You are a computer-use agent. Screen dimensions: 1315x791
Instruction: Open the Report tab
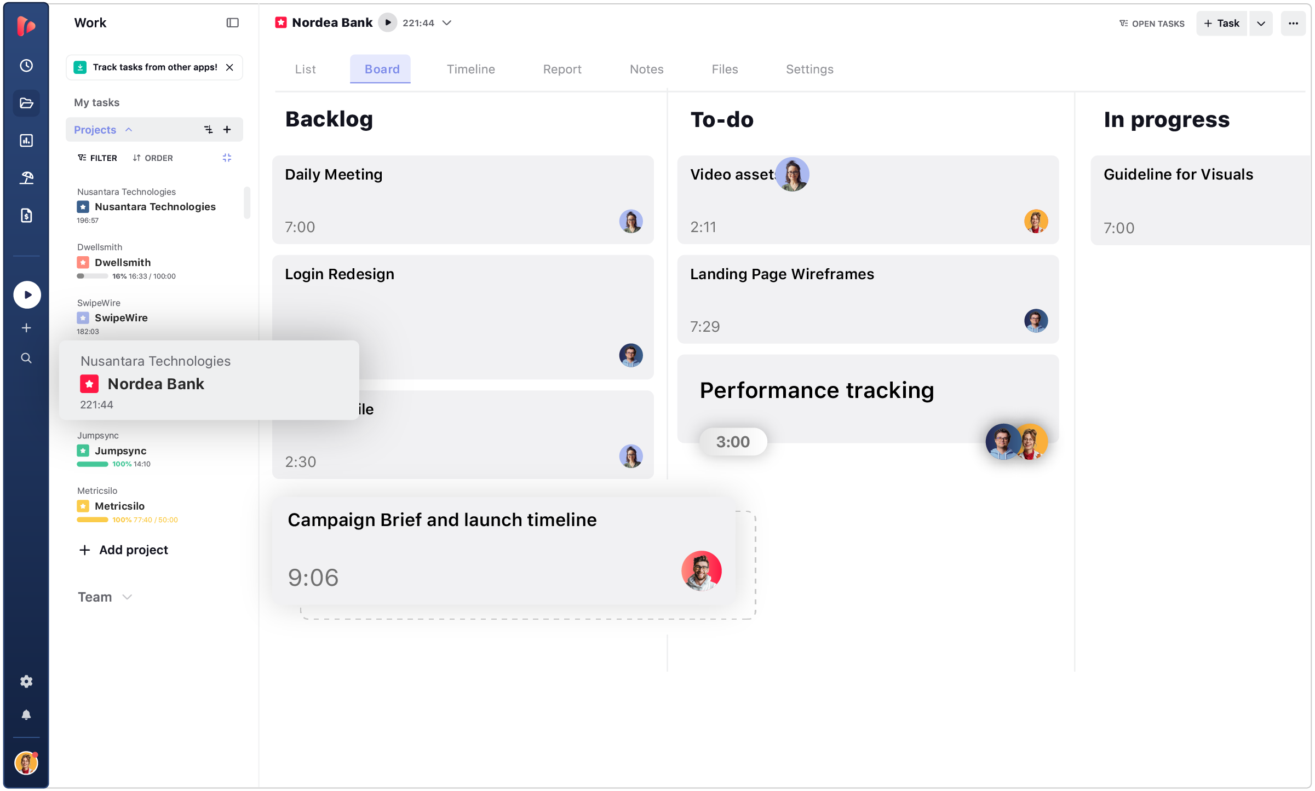(562, 67)
